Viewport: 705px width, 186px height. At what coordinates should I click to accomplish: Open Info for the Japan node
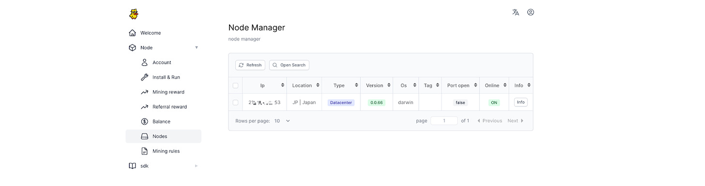pos(521,102)
